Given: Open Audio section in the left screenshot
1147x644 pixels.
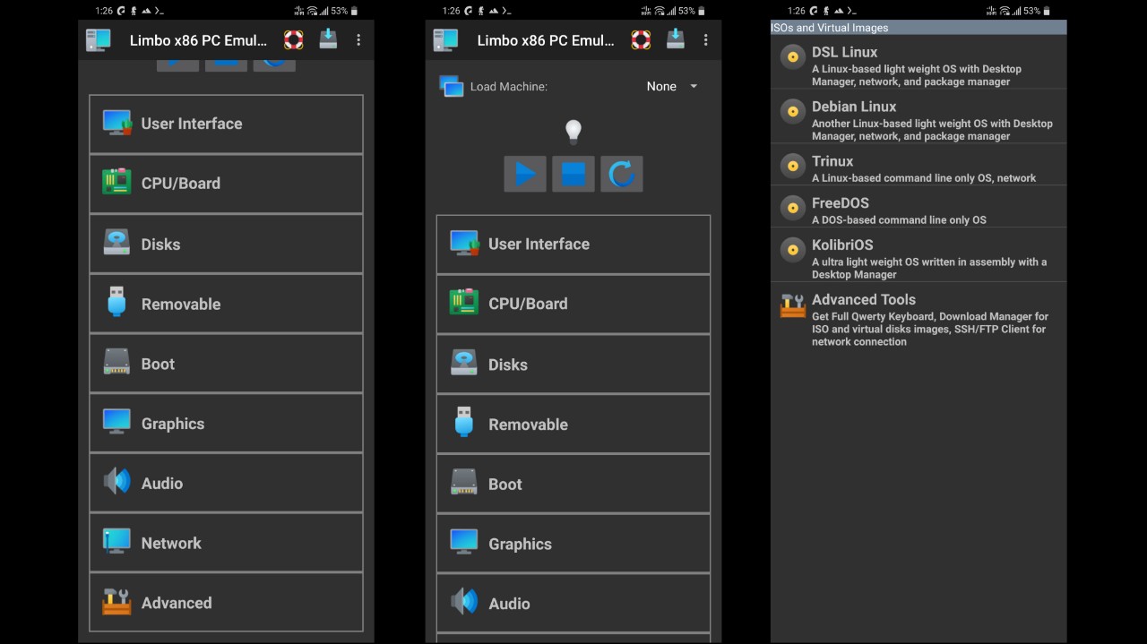Looking at the screenshot, I should [226, 483].
